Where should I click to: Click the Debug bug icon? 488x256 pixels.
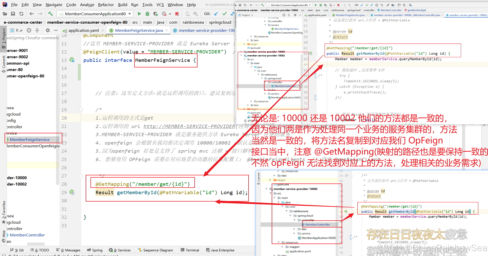[147, 14]
